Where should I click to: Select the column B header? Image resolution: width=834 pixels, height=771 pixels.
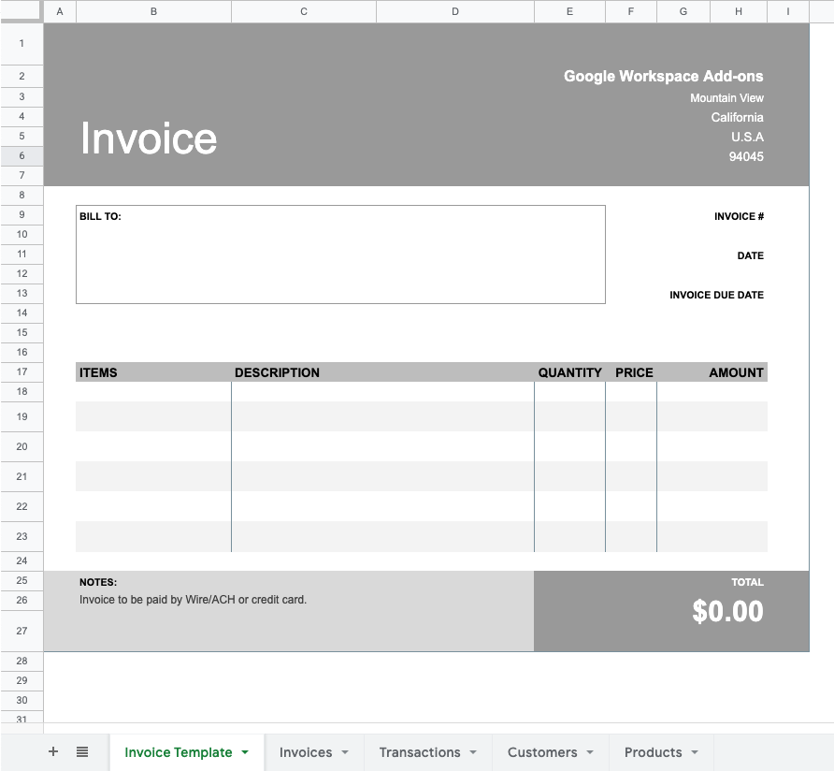pyautogui.click(x=153, y=11)
